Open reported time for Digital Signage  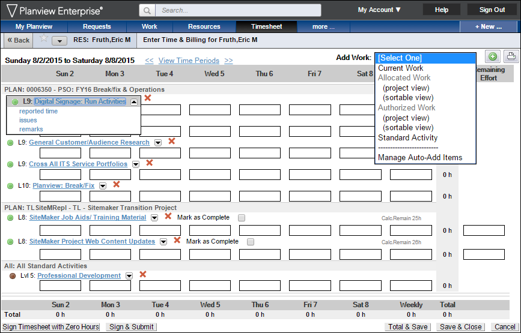(x=38, y=111)
